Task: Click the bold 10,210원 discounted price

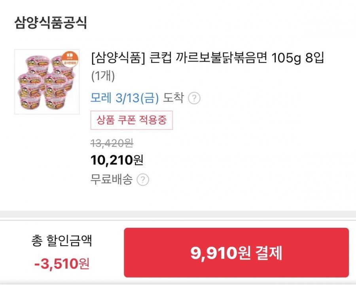Action: pos(117,160)
